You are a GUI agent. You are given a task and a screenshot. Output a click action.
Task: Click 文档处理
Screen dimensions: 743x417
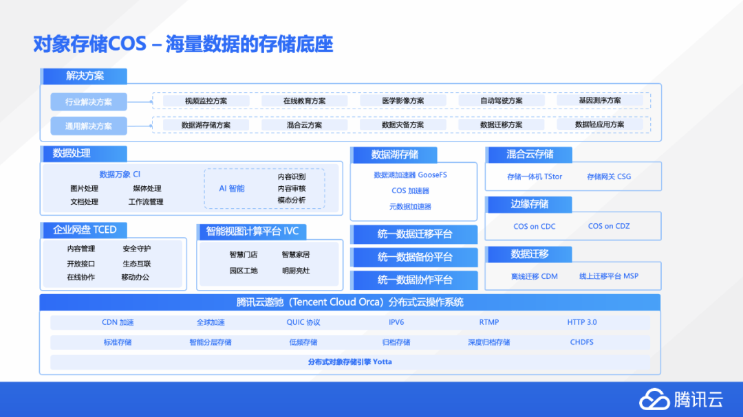click(x=85, y=202)
